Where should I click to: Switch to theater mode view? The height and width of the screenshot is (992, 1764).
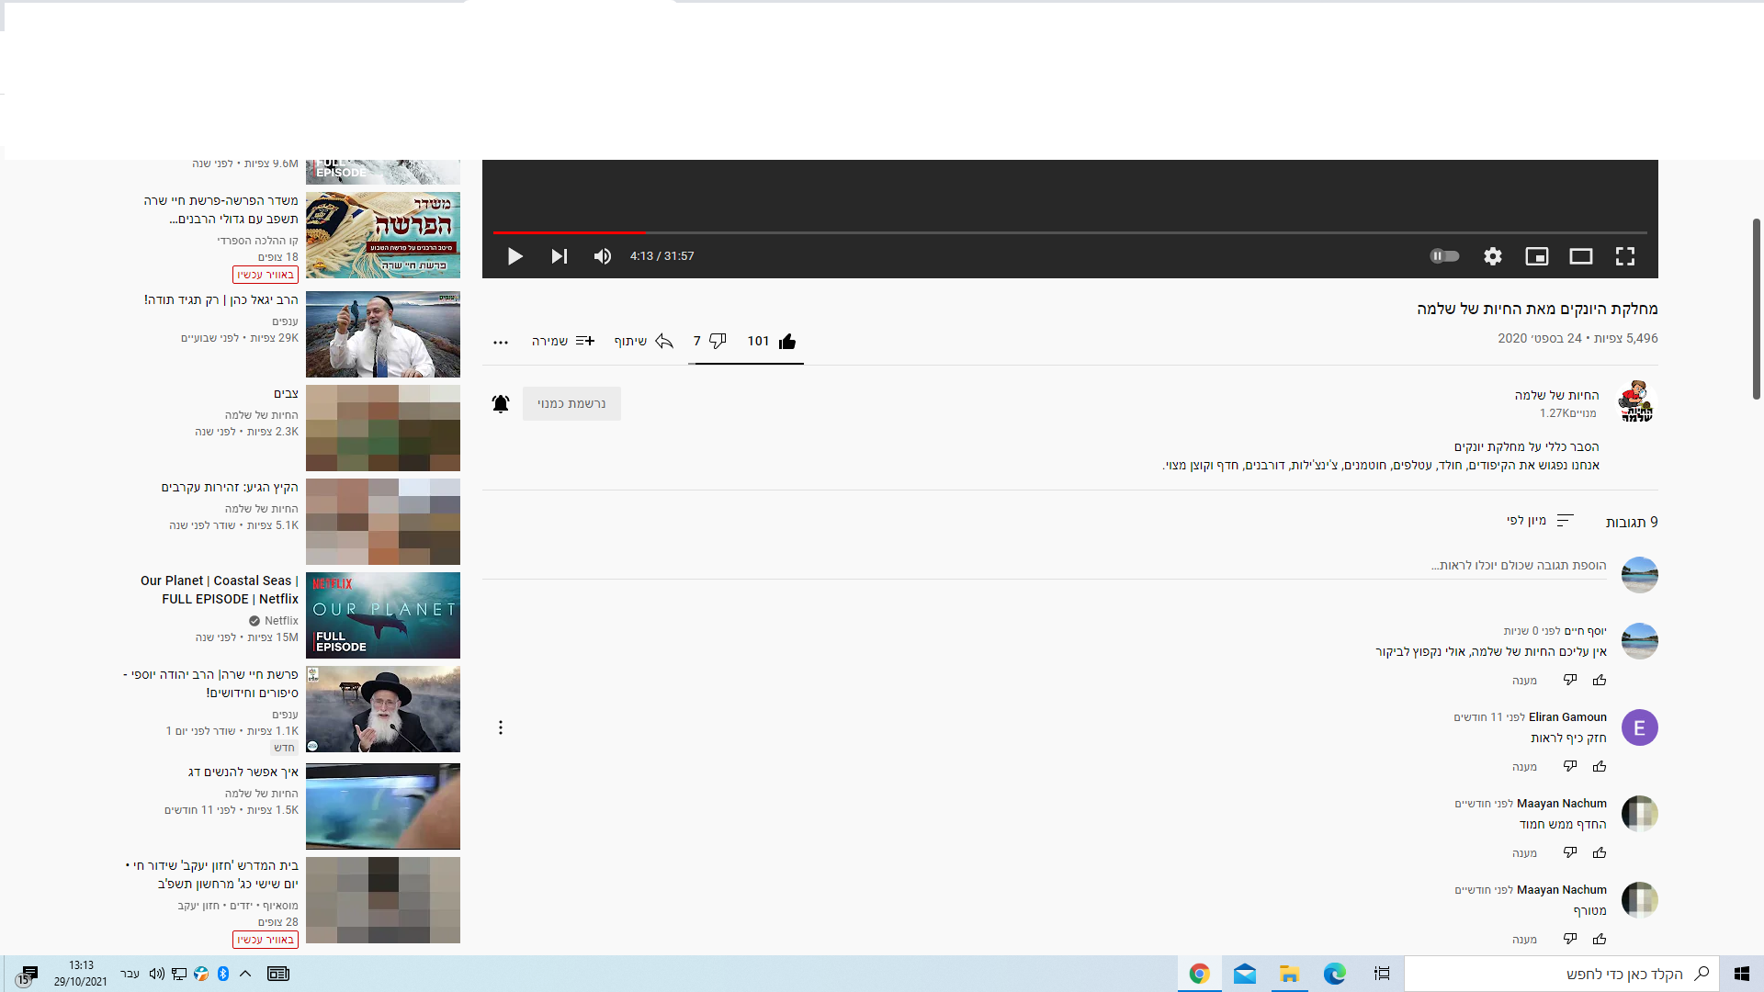point(1581,256)
